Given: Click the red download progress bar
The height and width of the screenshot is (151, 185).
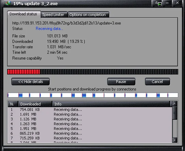Looking at the screenshot, I should click(92, 72).
